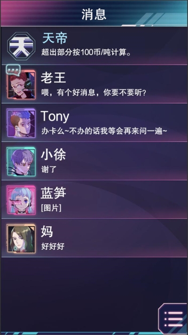Select the 蓝笋 contact name

tap(53, 194)
